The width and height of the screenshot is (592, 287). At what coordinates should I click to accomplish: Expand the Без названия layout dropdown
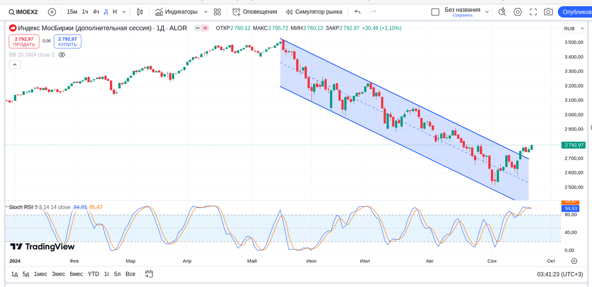coord(487,11)
